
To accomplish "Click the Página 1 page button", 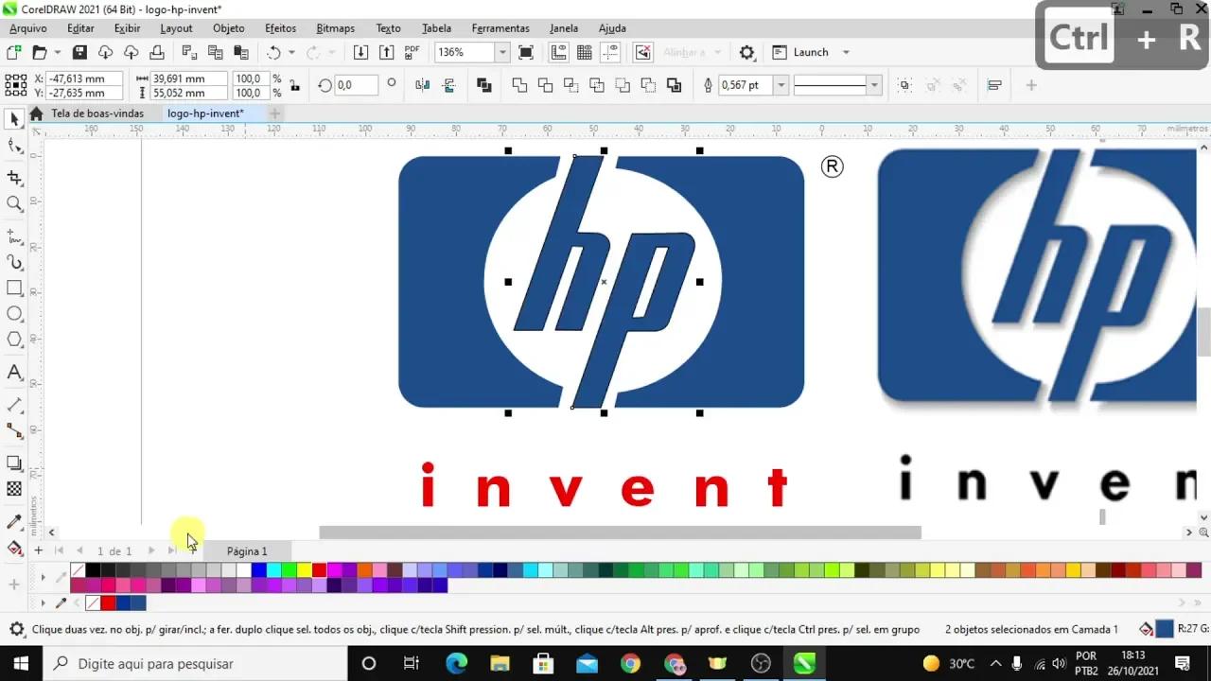I will click(246, 550).
